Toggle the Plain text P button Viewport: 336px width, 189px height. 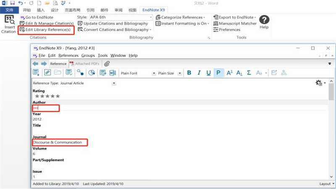218,73
